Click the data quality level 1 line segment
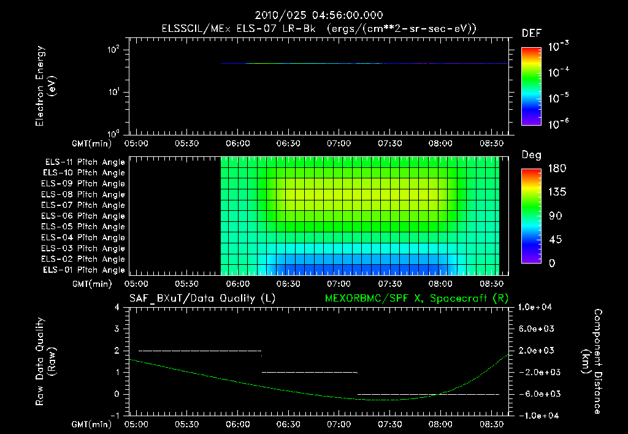The width and height of the screenshot is (628, 434). coord(309,372)
